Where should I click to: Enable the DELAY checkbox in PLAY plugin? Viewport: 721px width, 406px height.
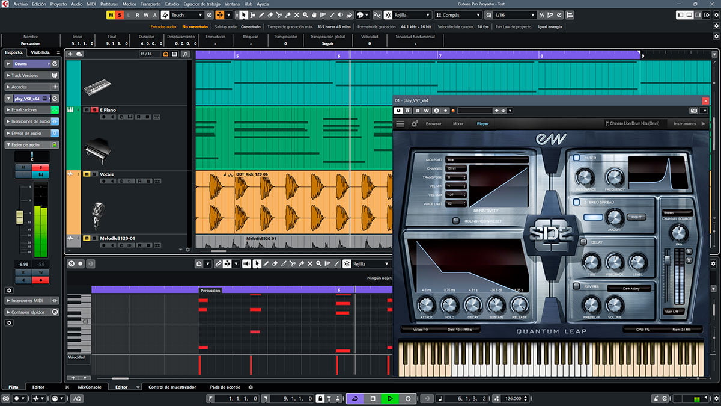(583, 242)
